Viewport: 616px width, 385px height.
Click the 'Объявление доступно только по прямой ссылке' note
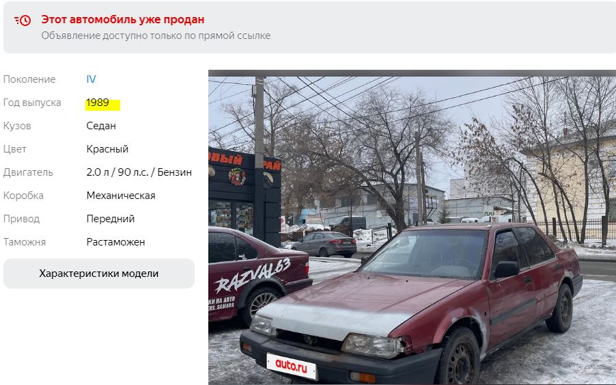tap(156, 36)
